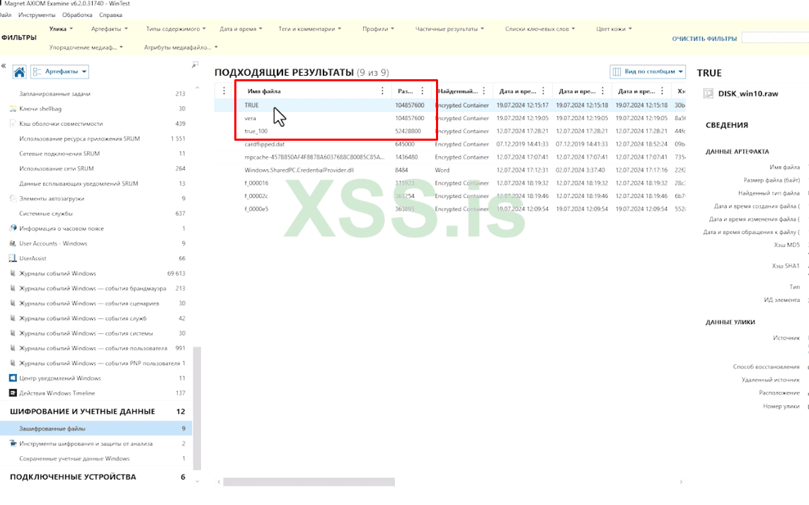Screen dimensions: 809x505
Task: Open Теги и комментарии filter dropdown
Action: [309, 29]
